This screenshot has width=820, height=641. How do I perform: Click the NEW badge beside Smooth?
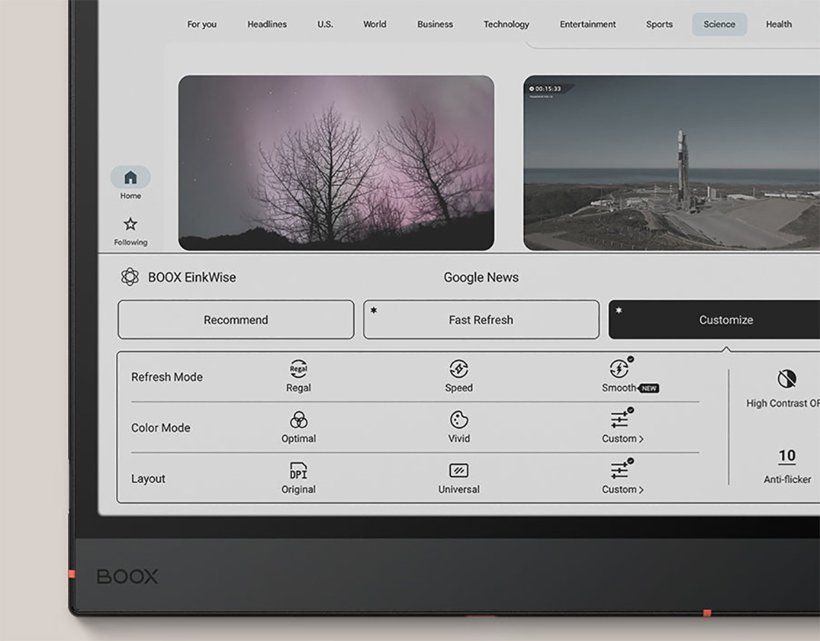tap(649, 388)
